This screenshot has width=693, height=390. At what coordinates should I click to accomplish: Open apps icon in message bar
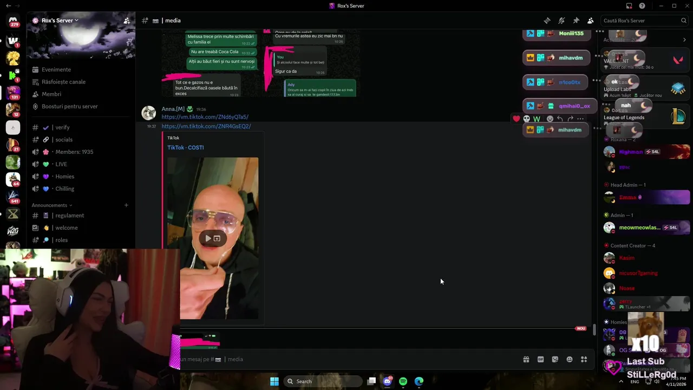[x=584, y=359]
